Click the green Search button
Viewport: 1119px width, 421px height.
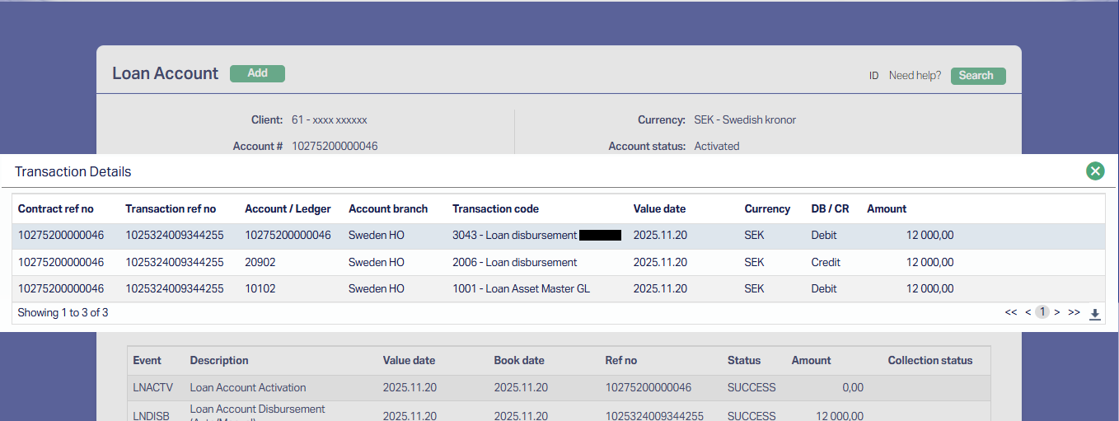coord(977,76)
